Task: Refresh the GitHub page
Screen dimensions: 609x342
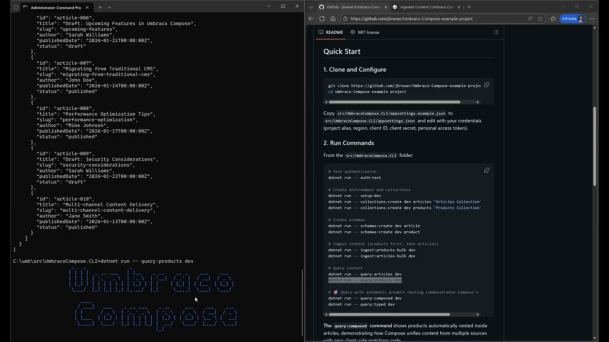Action: 322,19
